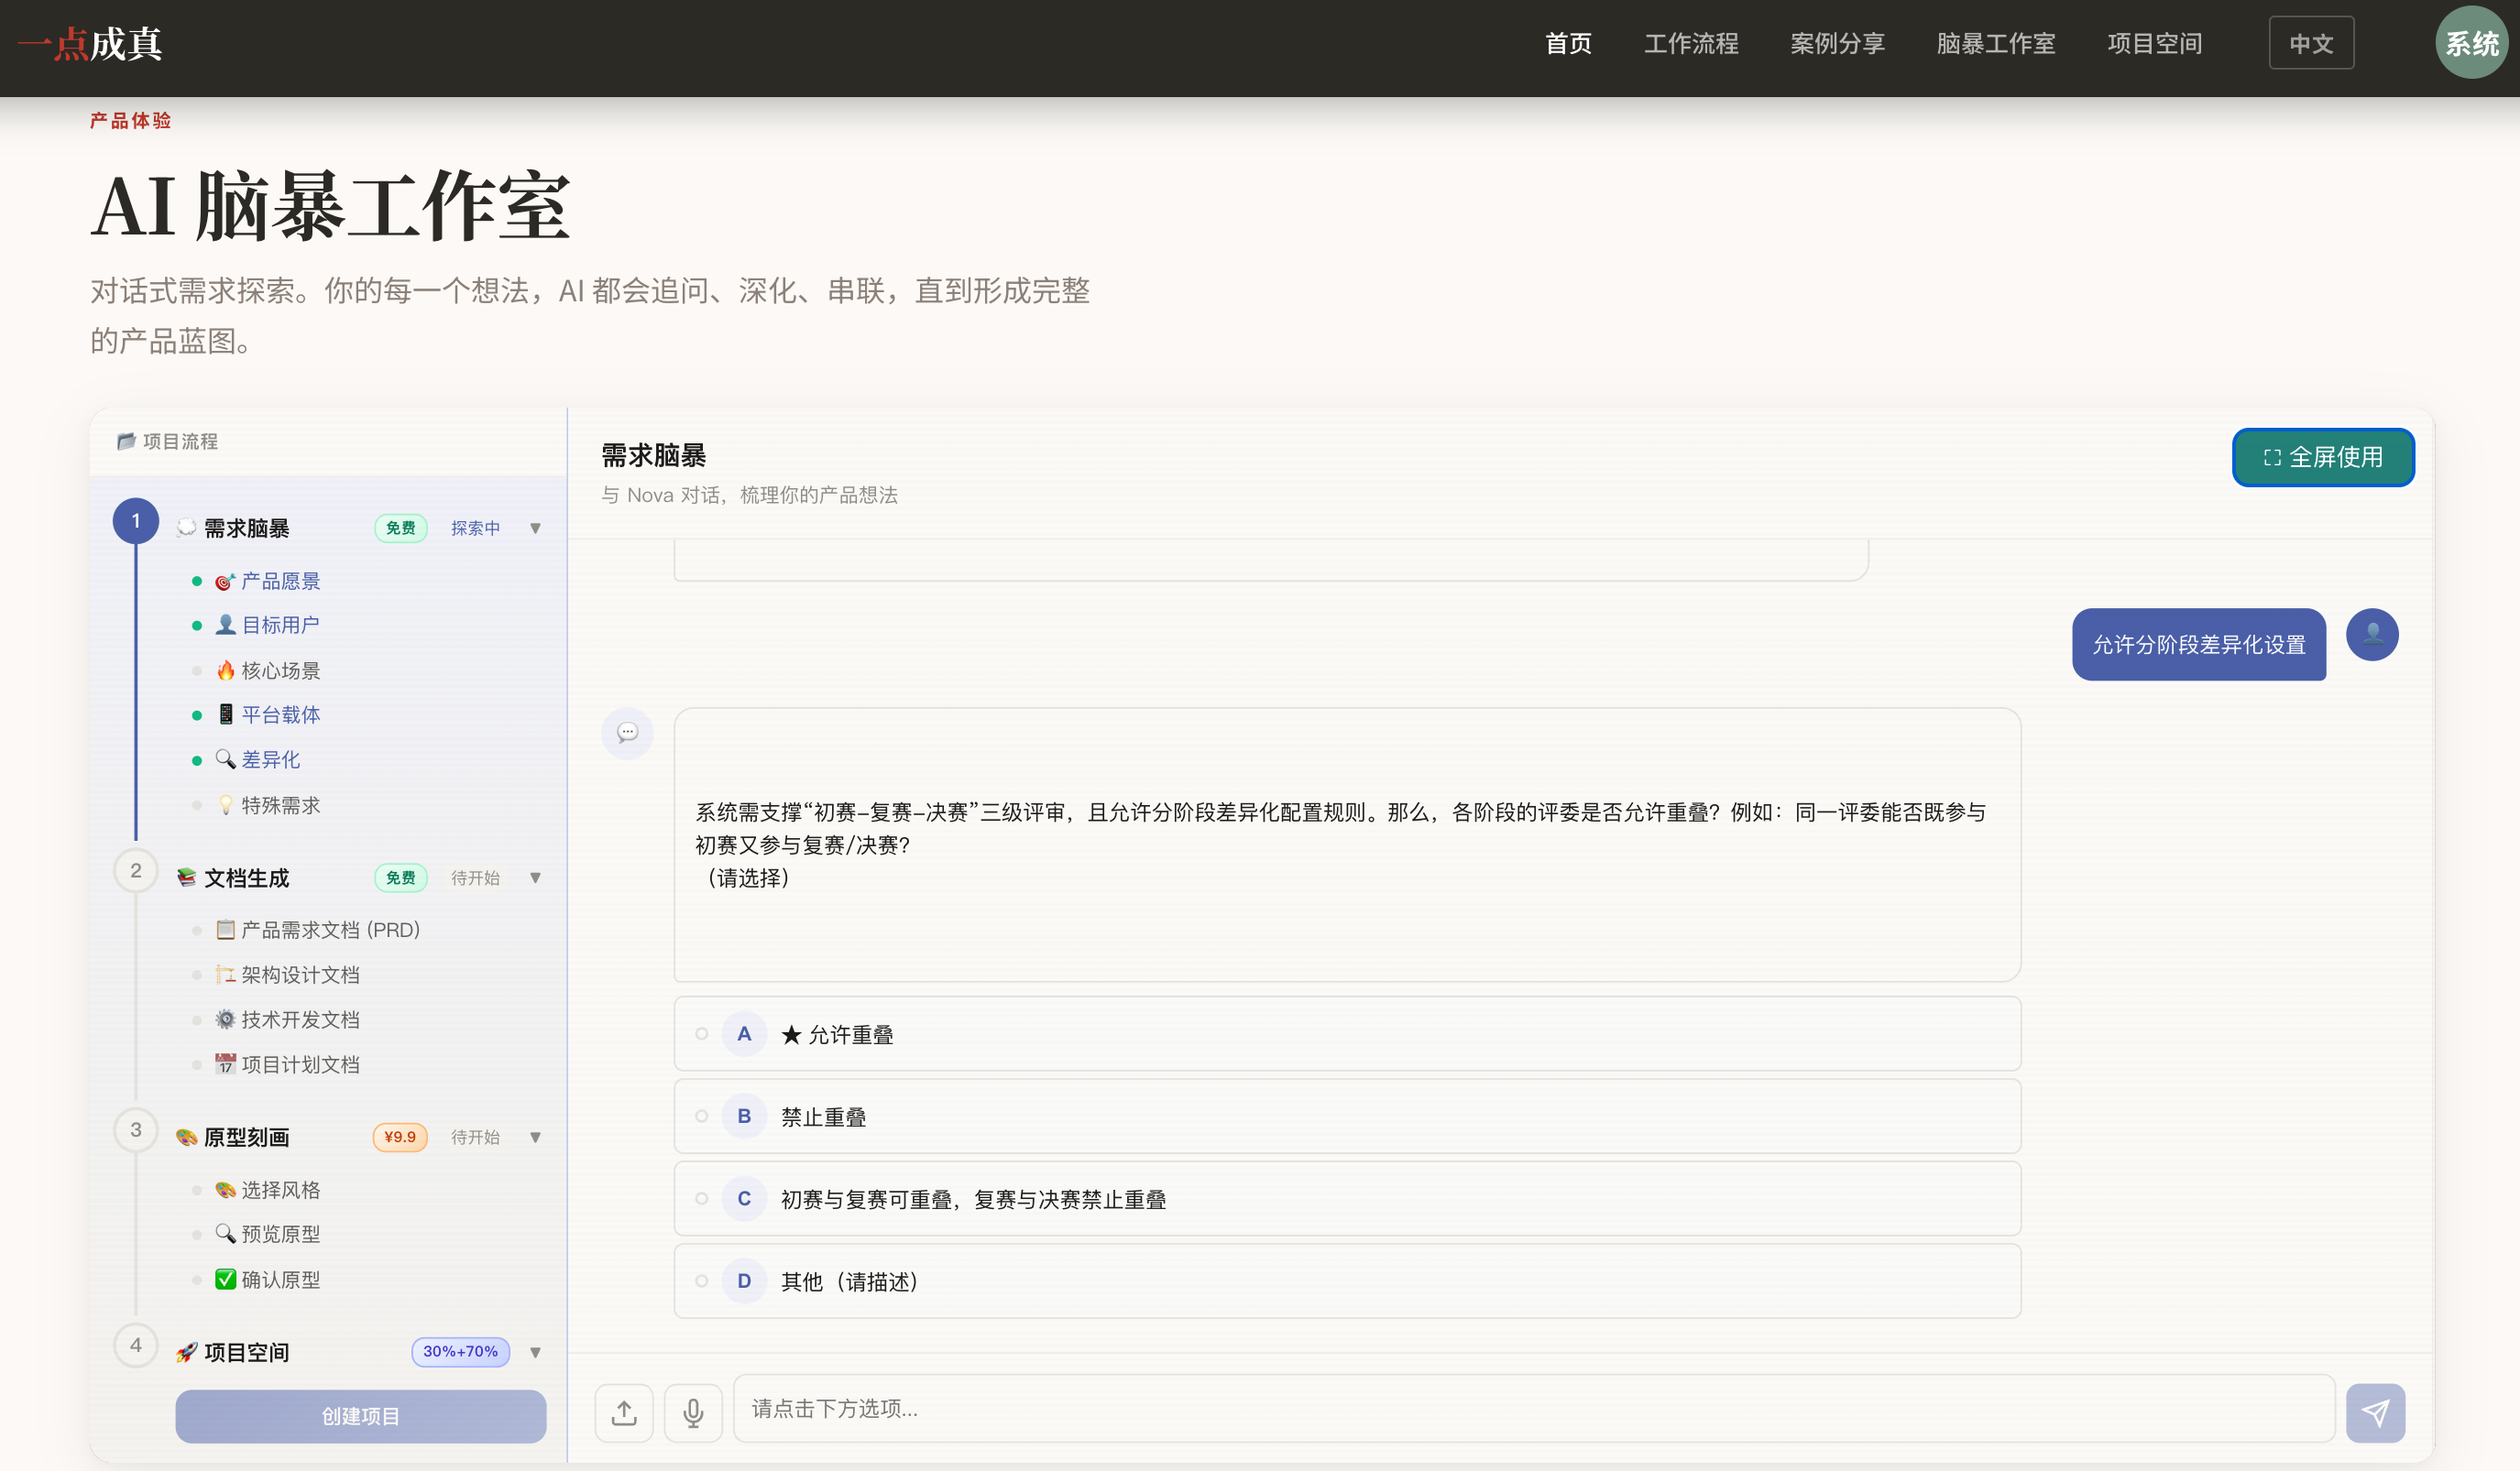The width and height of the screenshot is (2520, 1471).
Task: Click the 允许分阶段差异化设置 message bubble
Action: (2199, 645)
